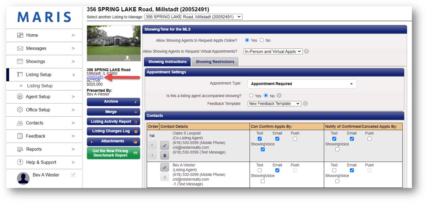Click edit profile icon beside Bev A Wester
Image resolution: width=427 pixels, height=203 pixels.
(x=73, y=175)
